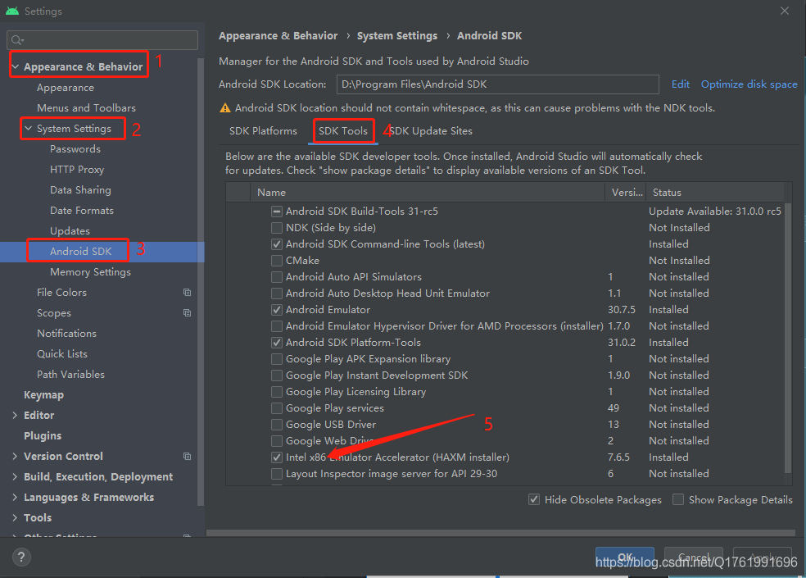
Task: Click the SDK tools list vertical scrollbar
Action: tap(788, 338)
